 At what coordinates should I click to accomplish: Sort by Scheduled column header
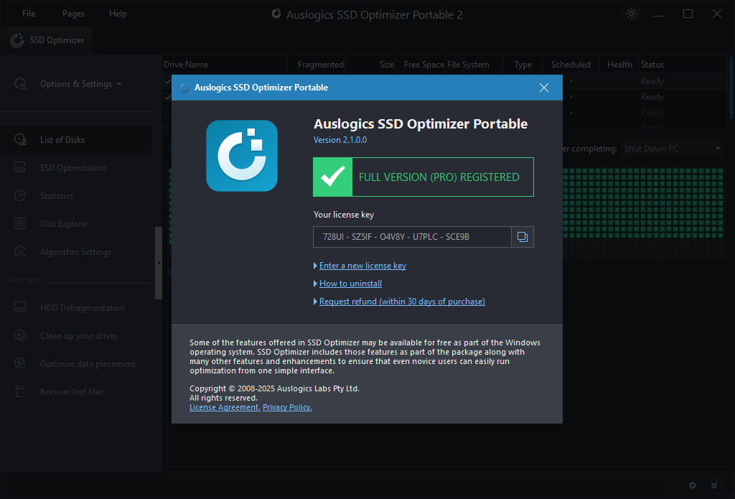click(571, 64)
